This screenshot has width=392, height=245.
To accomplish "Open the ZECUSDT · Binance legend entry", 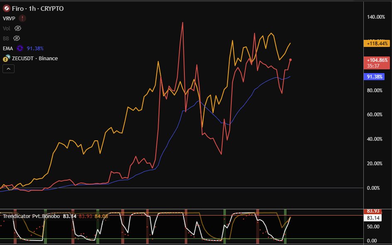I will tap(31, 58).
